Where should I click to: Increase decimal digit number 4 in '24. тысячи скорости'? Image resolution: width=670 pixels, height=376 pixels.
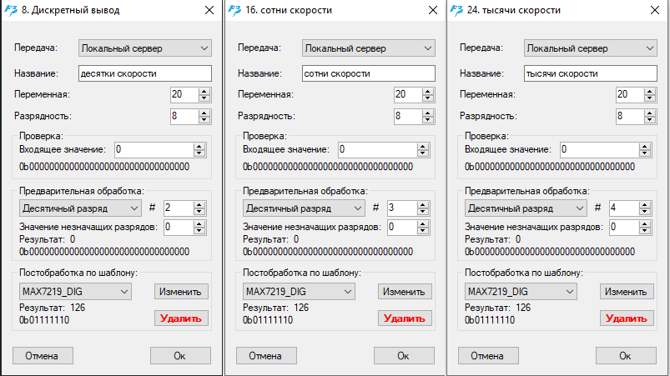pos(645,205)
